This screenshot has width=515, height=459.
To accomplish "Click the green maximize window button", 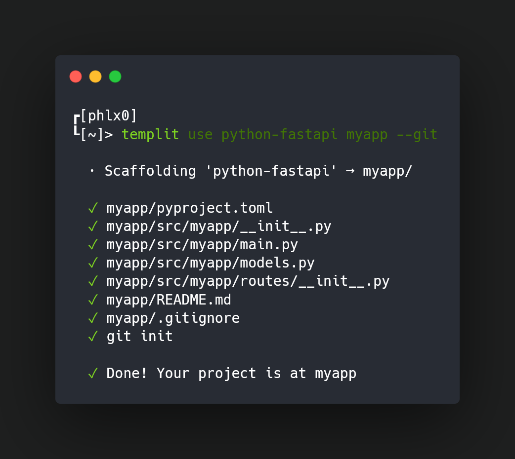I will click(x=115, y=76).
